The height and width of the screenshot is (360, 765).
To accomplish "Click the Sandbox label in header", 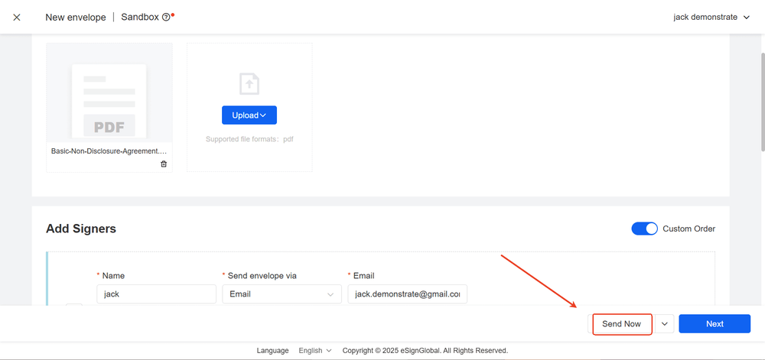I will click(139, 17).
